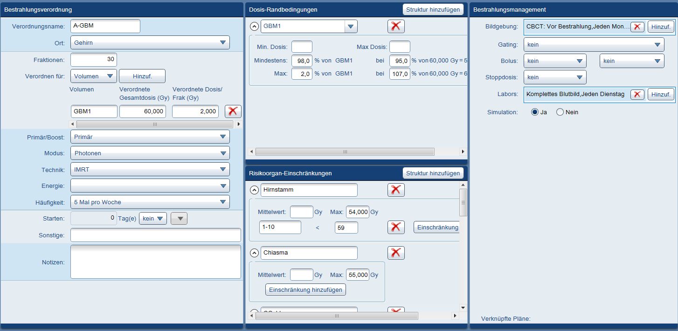This screenshot has height=331, width=678.
Task: Select Nein for Simulation
Action: [560, 112]
